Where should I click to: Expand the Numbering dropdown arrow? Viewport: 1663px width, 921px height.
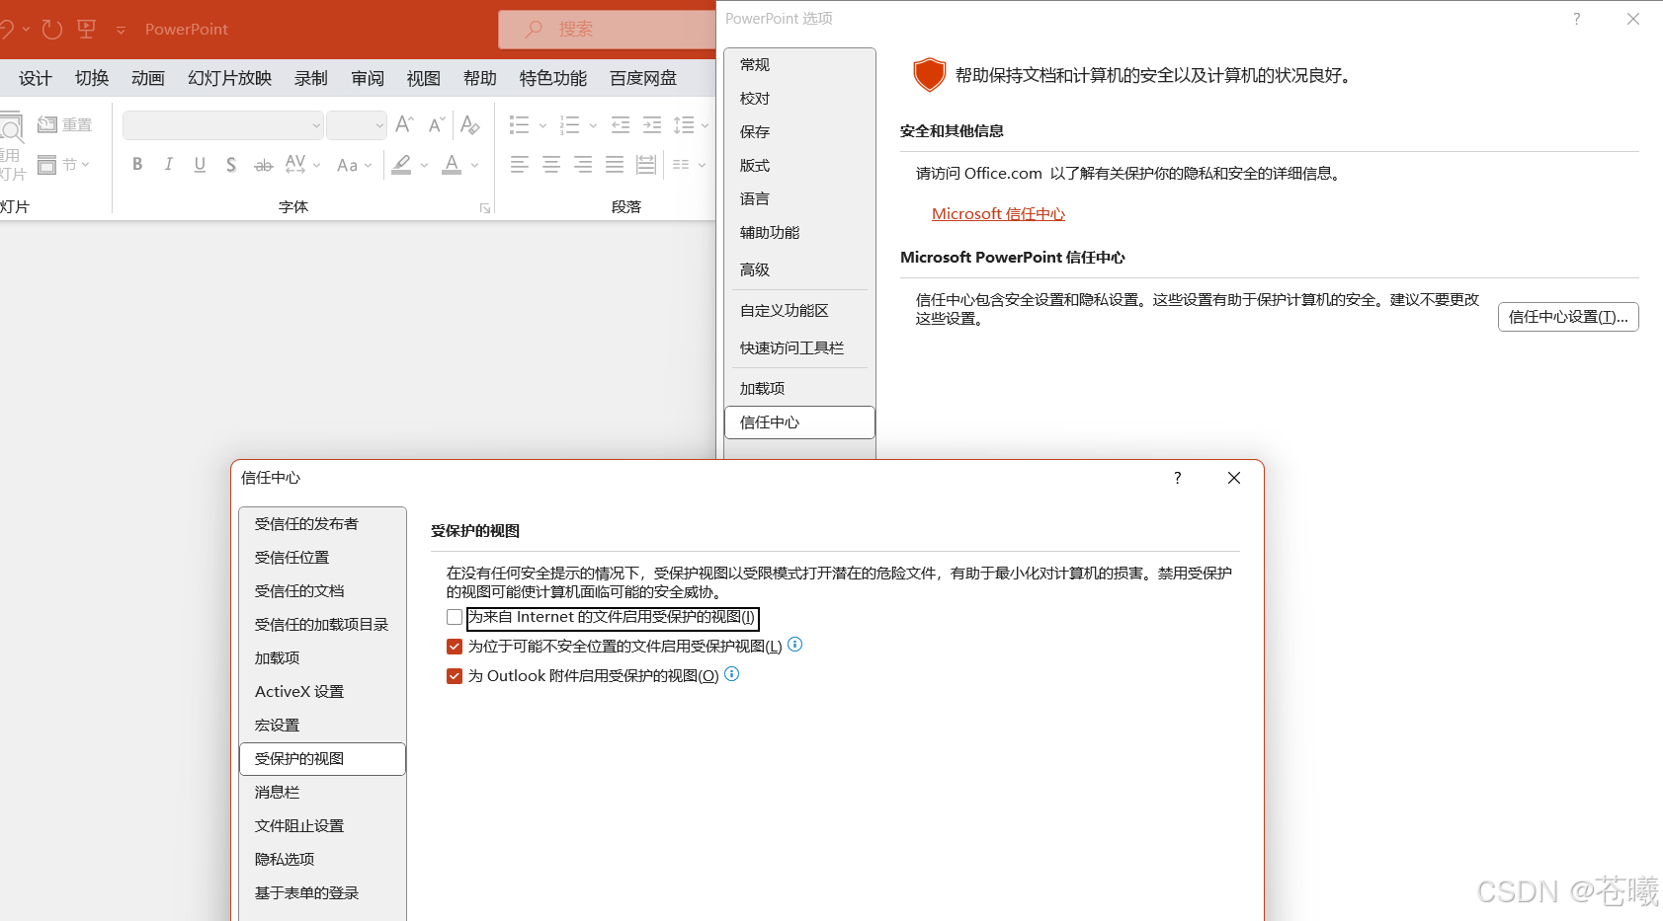[x=593, y=125]
